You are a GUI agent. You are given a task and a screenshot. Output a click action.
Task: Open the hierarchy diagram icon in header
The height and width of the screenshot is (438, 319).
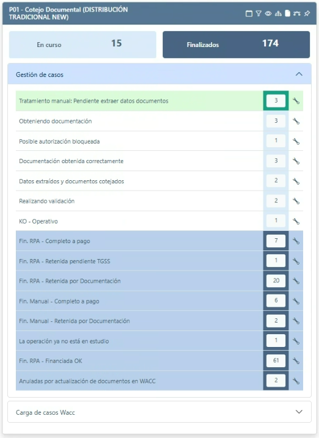pos(278,13)
